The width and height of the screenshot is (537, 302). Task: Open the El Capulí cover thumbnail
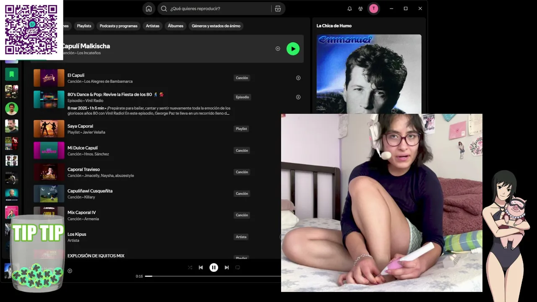[49, 78]
